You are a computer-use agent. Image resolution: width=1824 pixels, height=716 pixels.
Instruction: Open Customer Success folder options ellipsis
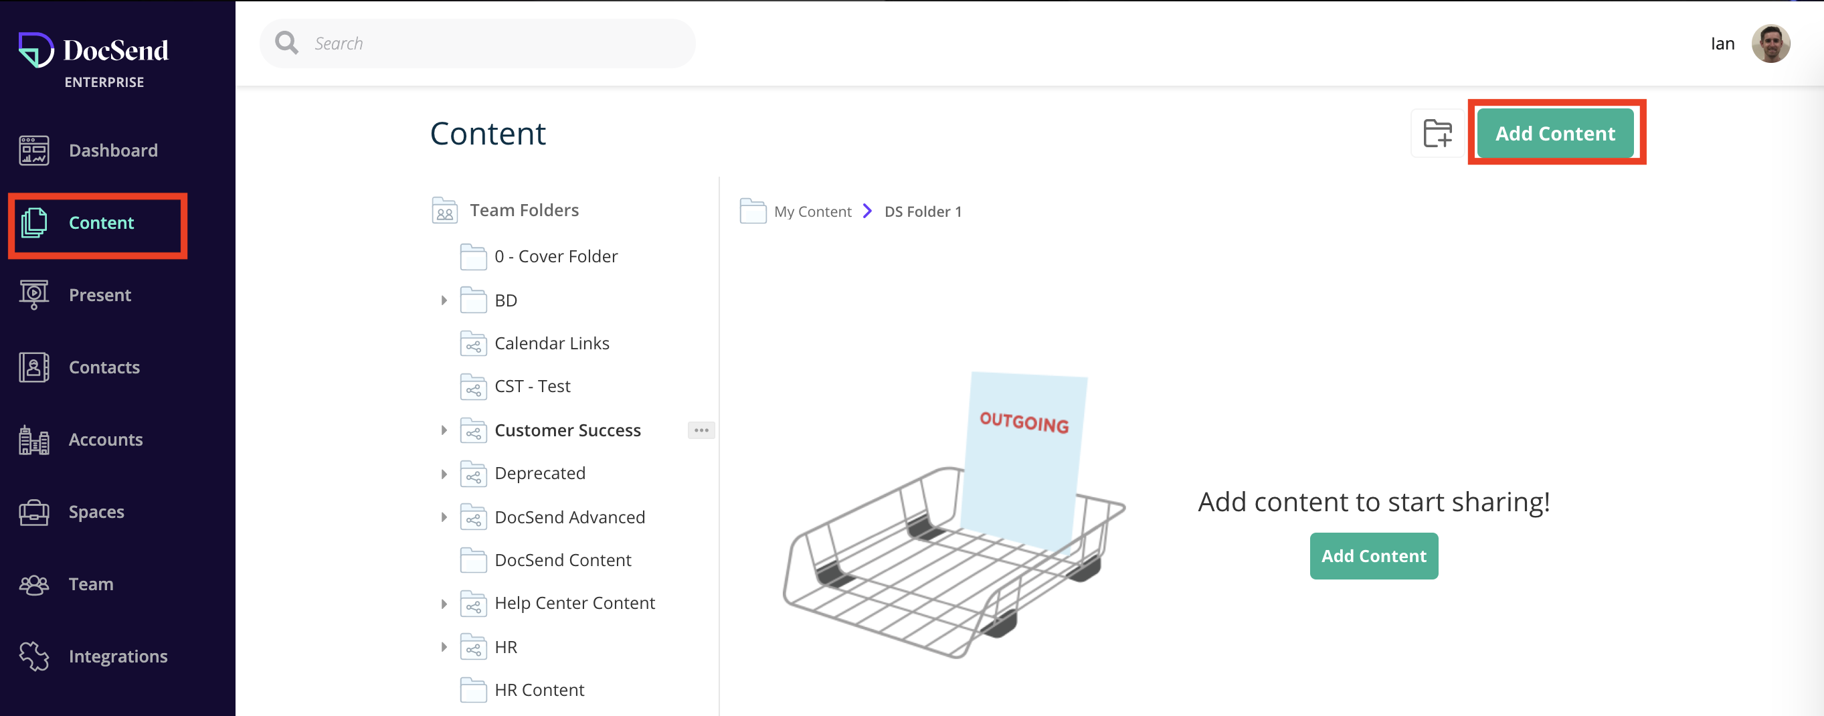(x=701, y=430)
